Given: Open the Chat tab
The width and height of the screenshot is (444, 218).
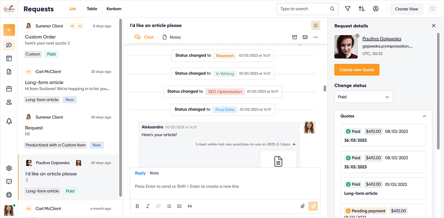Looking at the screenshot, I should tap(144, 37).
